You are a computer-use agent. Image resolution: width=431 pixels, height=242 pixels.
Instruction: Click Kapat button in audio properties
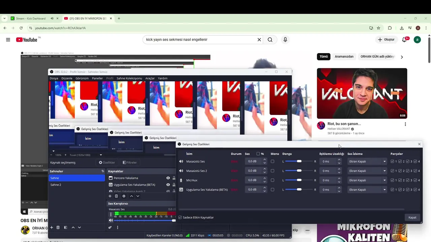[412, 217]
